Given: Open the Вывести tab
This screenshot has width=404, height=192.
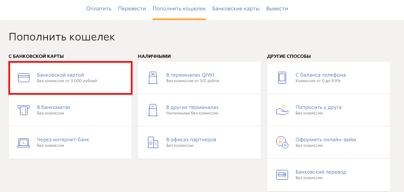Looking at the screenshot, I should tap(277, 9).
